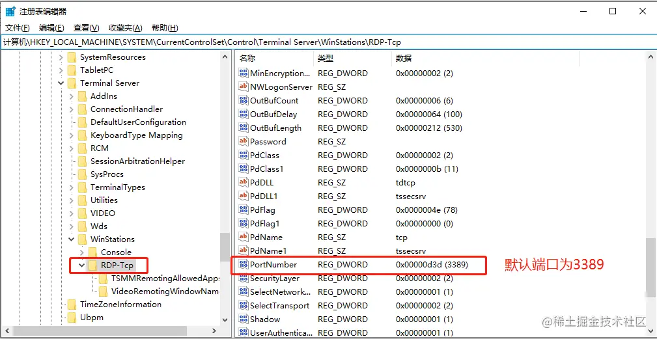Select the PdFlag1 value name

(x=265, y=223)
